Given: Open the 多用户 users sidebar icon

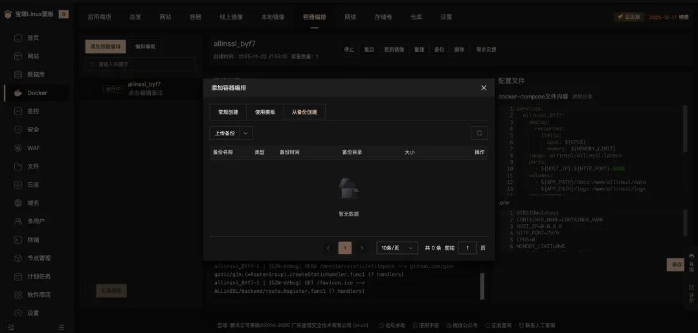Looking at the screenshot, I should [x=18, y=222].
